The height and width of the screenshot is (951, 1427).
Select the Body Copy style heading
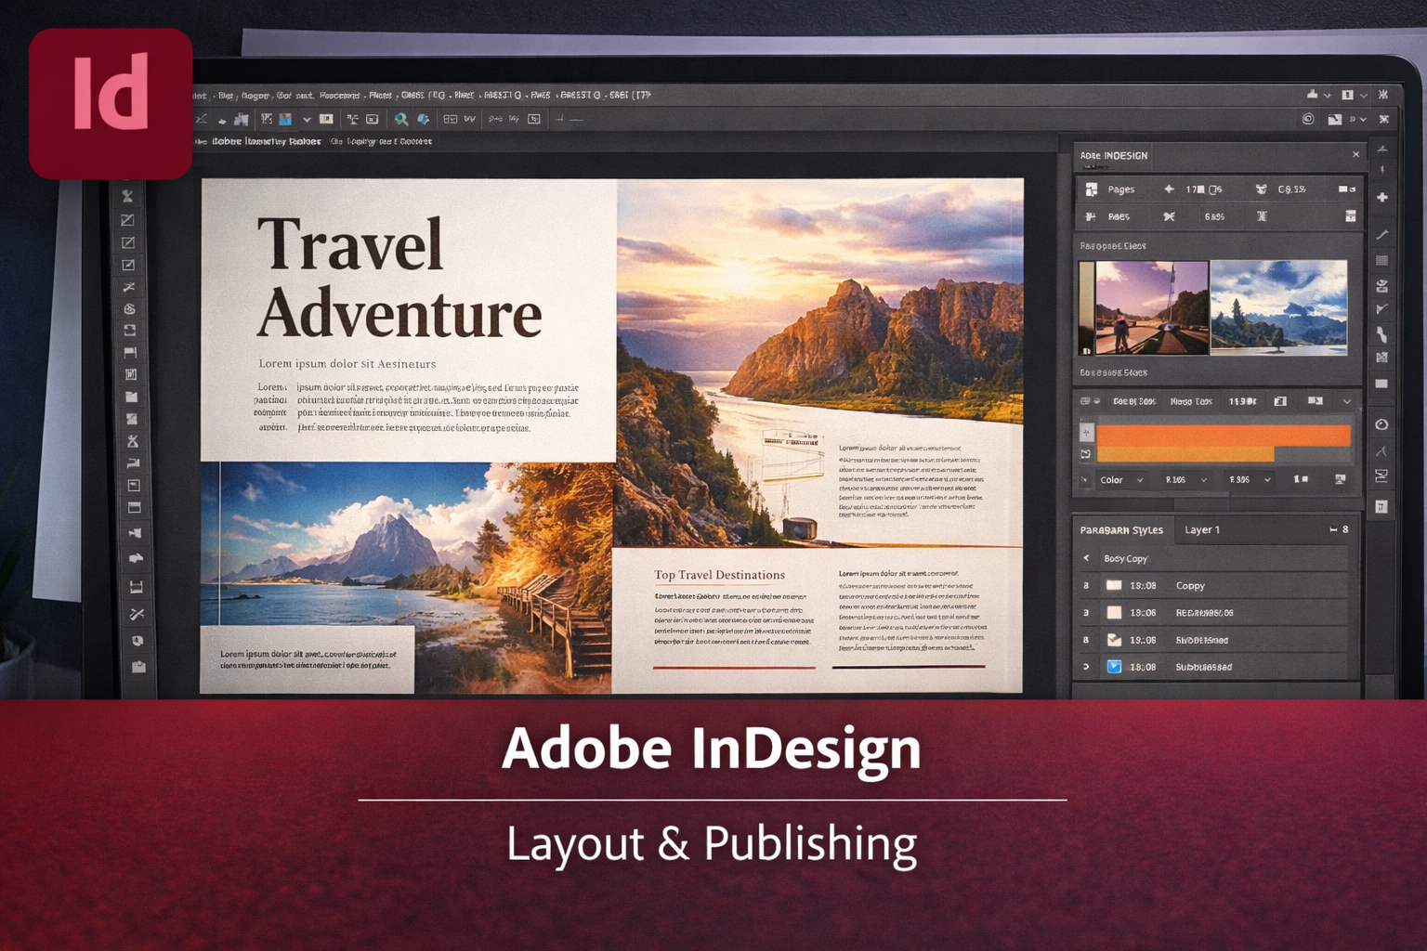(x=1126, y=559)
